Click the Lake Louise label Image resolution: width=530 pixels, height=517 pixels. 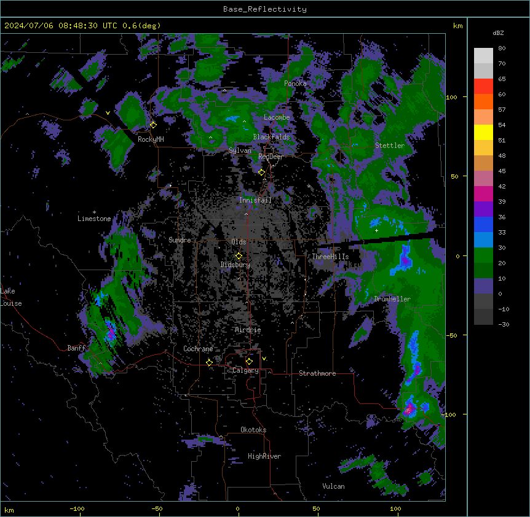click(11, 297)
